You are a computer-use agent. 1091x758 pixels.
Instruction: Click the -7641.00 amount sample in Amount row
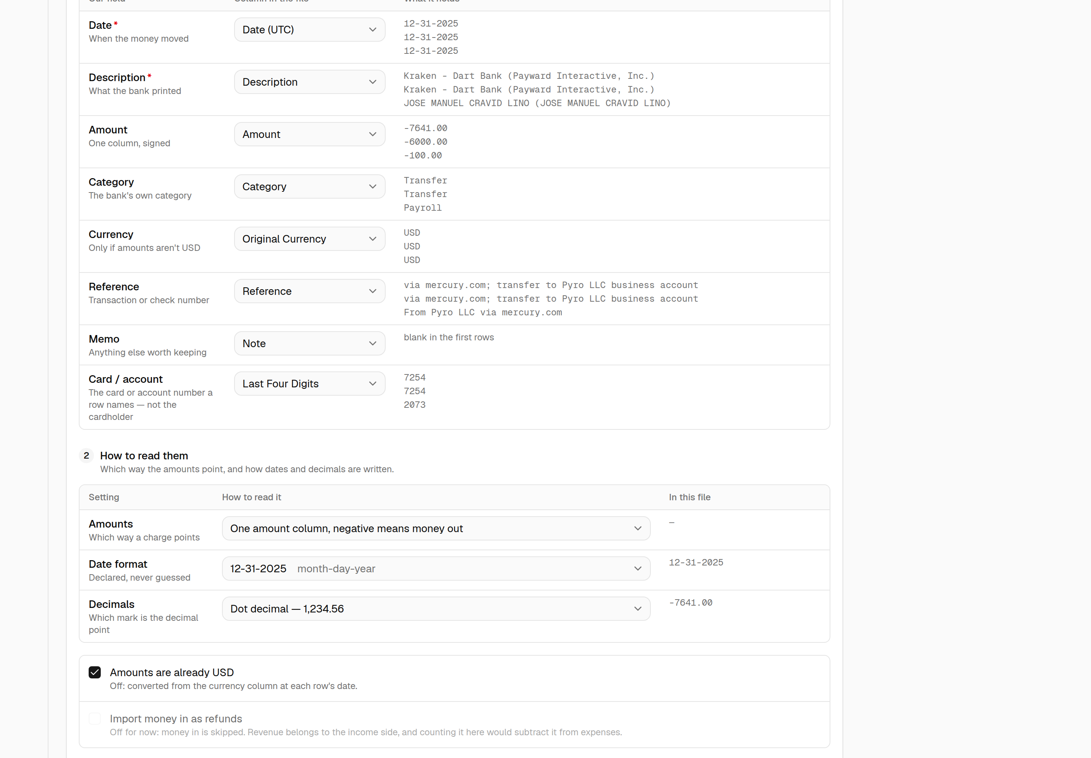[425, 128]
